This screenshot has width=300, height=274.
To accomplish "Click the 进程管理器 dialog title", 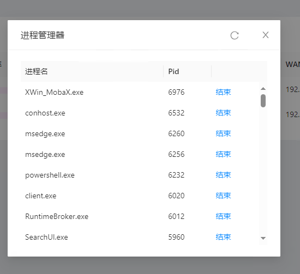I will click(43, 35).
